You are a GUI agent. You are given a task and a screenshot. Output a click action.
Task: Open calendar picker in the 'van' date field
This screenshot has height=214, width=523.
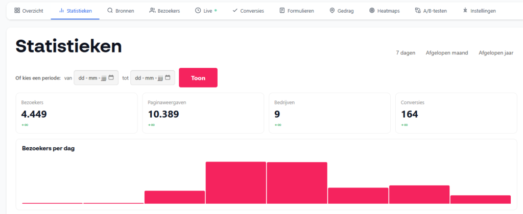[x=111, y=77]
